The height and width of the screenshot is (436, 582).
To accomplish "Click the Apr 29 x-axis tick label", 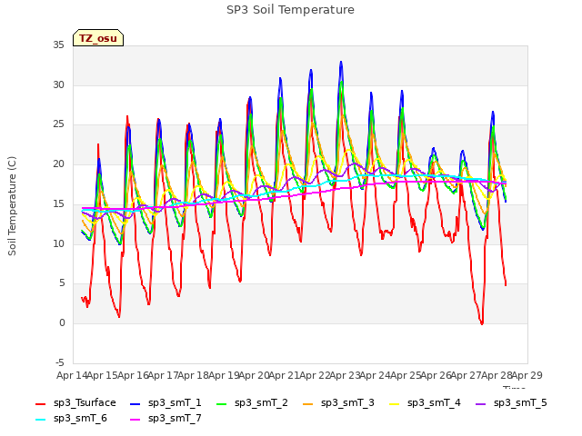I will [x=527, y=375].
